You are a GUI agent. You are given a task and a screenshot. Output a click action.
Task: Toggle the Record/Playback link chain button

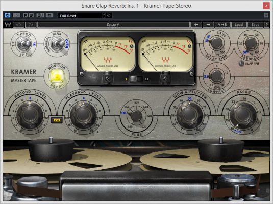tap(57, 120)
